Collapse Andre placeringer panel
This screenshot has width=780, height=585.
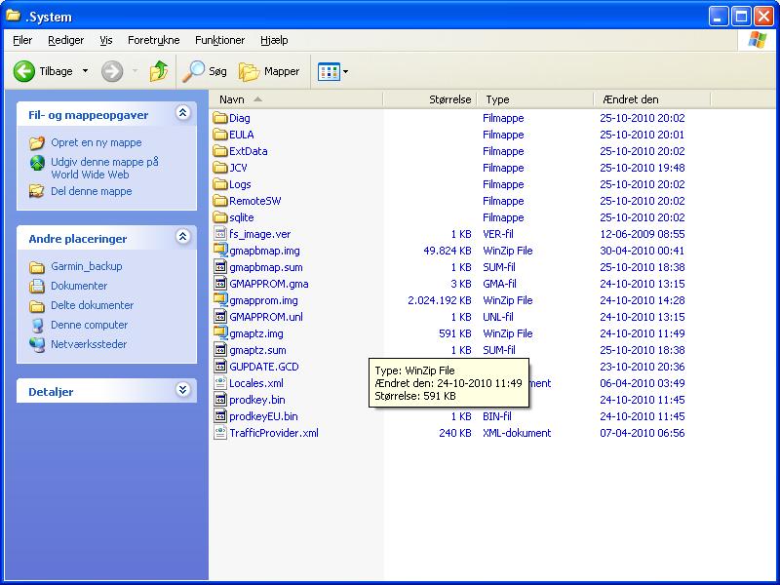[x=183, y=236]
